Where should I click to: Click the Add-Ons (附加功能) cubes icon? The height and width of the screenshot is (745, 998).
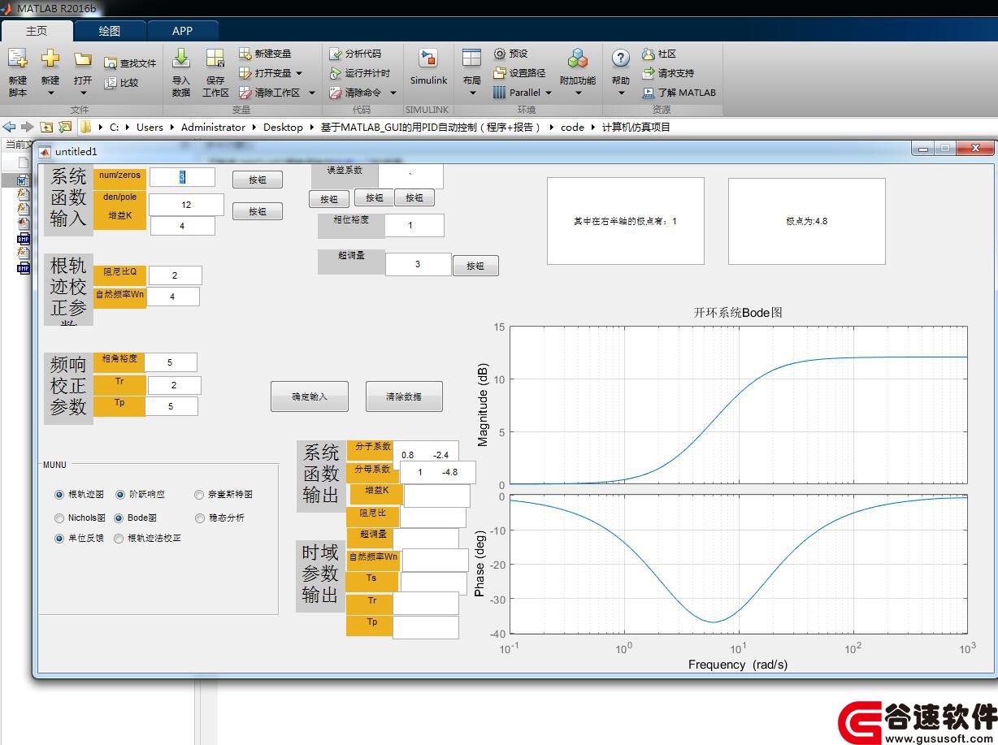pyautogui.click(x=578, y=58)
